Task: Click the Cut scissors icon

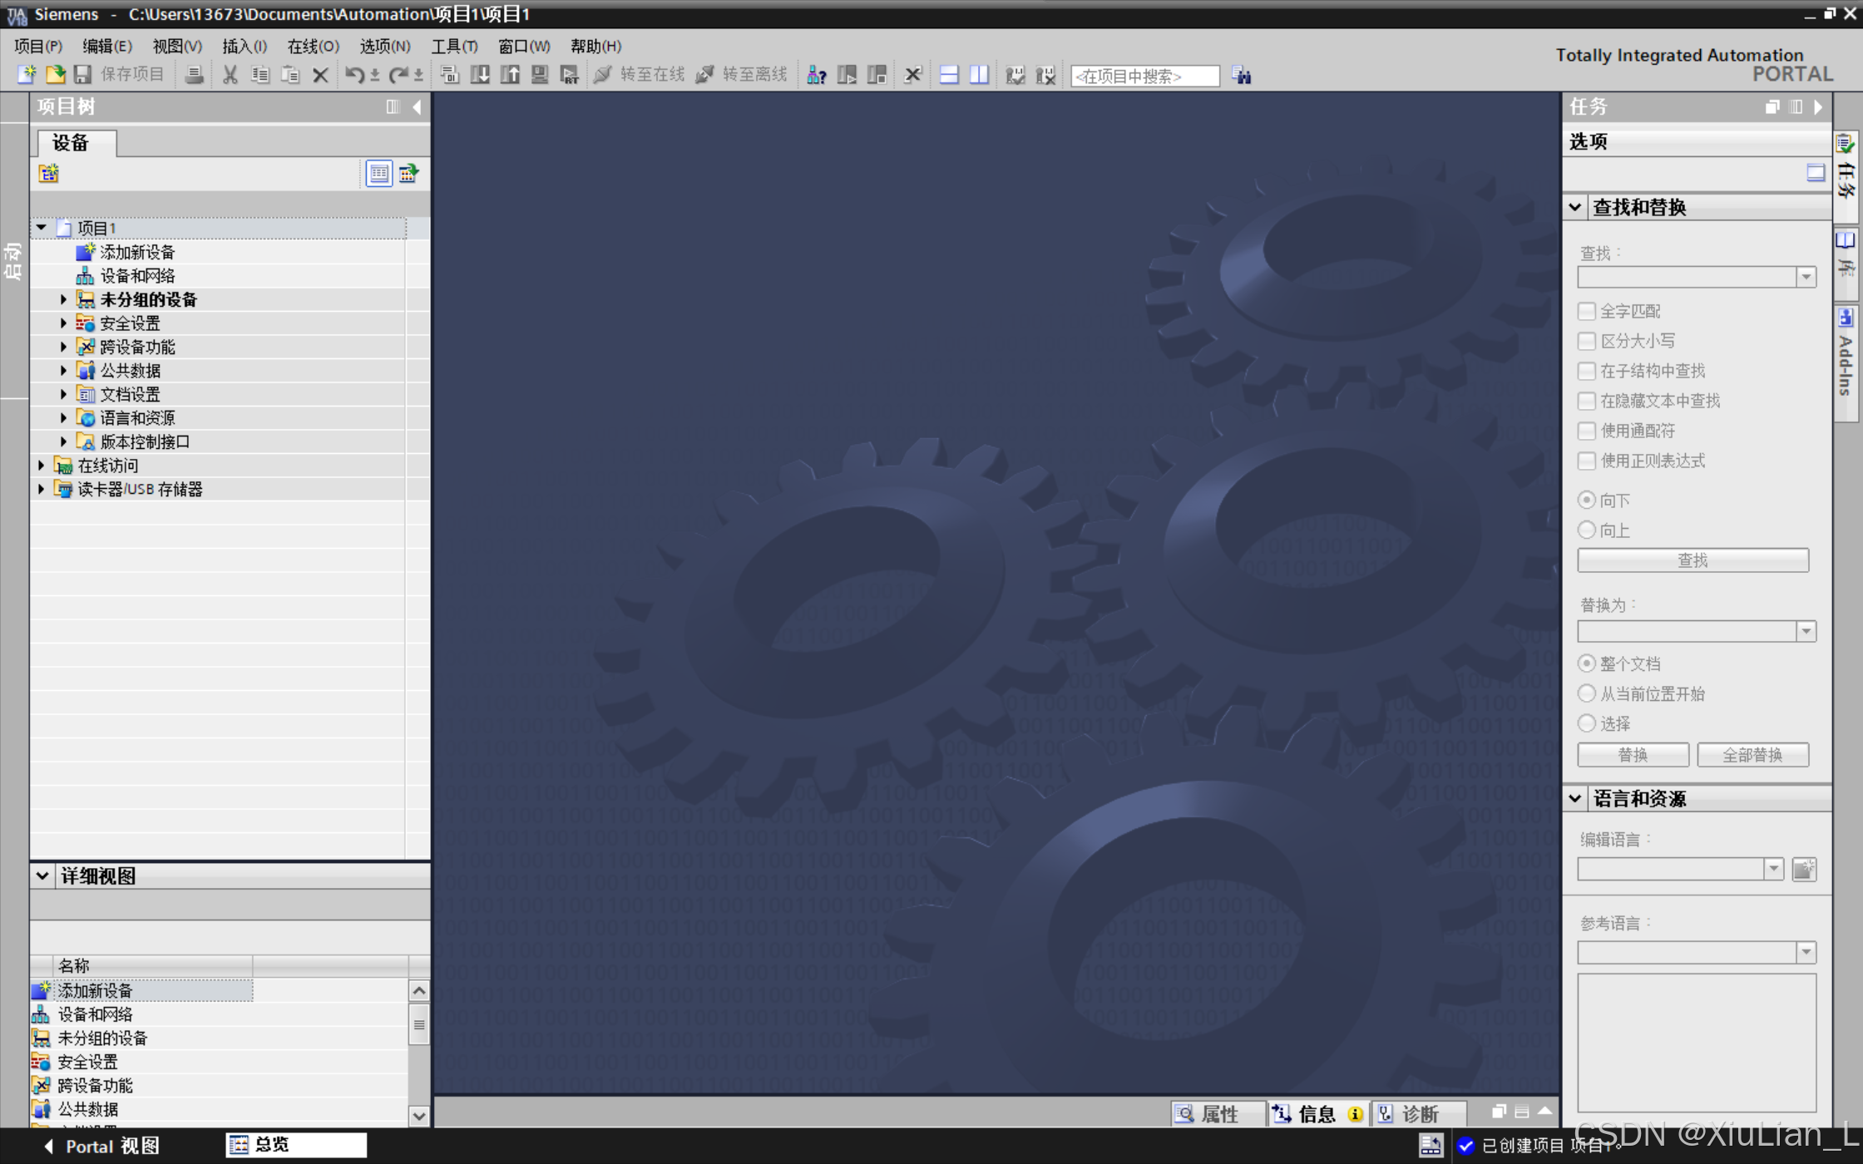Action: pos(230,75)
